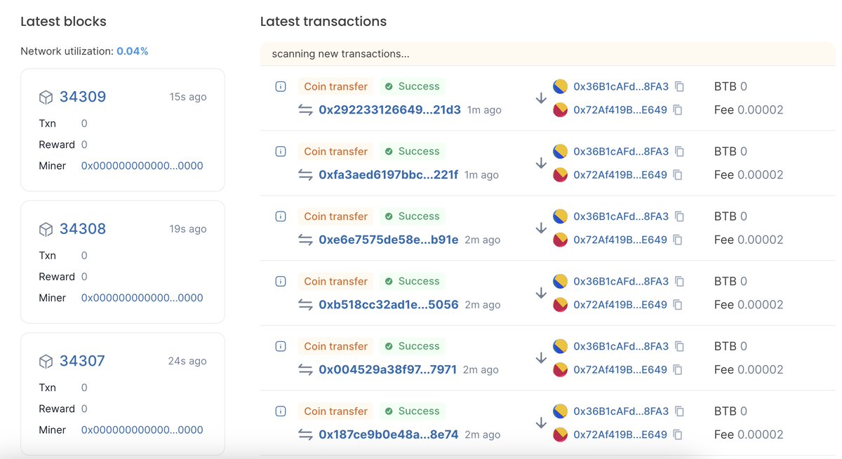
Task: Click the cube icon beside block 34308
Action: (46, 229)
